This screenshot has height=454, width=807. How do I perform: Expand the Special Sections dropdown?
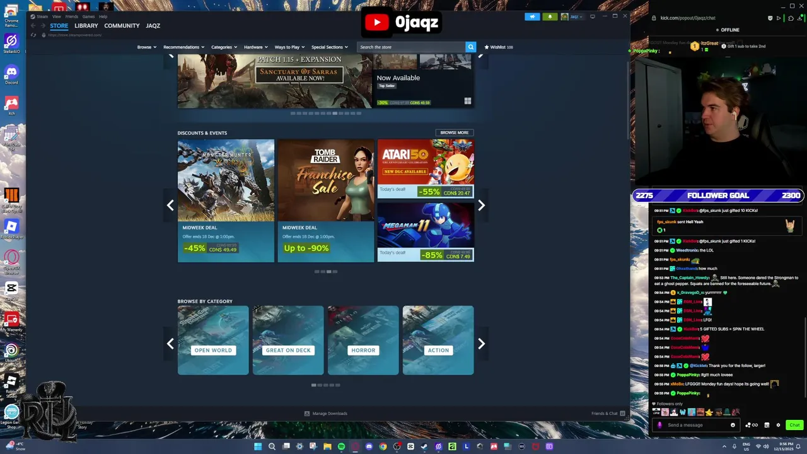click(329, 47)
